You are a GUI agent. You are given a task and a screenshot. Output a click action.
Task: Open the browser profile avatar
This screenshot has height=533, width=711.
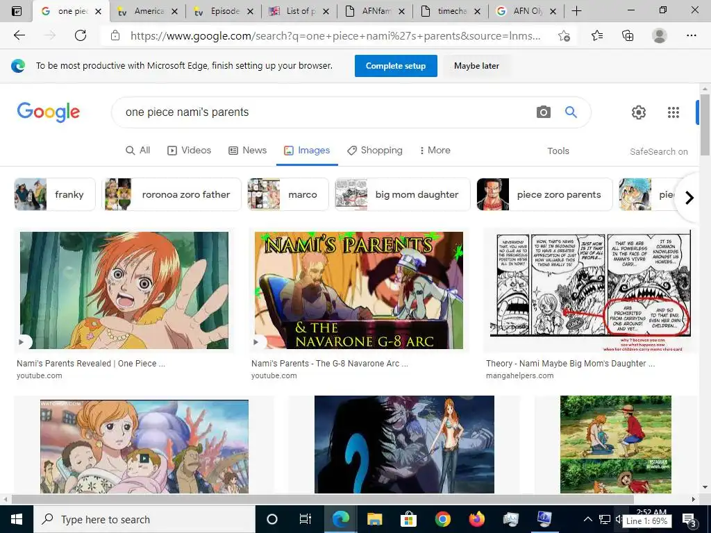click(660, 35)
